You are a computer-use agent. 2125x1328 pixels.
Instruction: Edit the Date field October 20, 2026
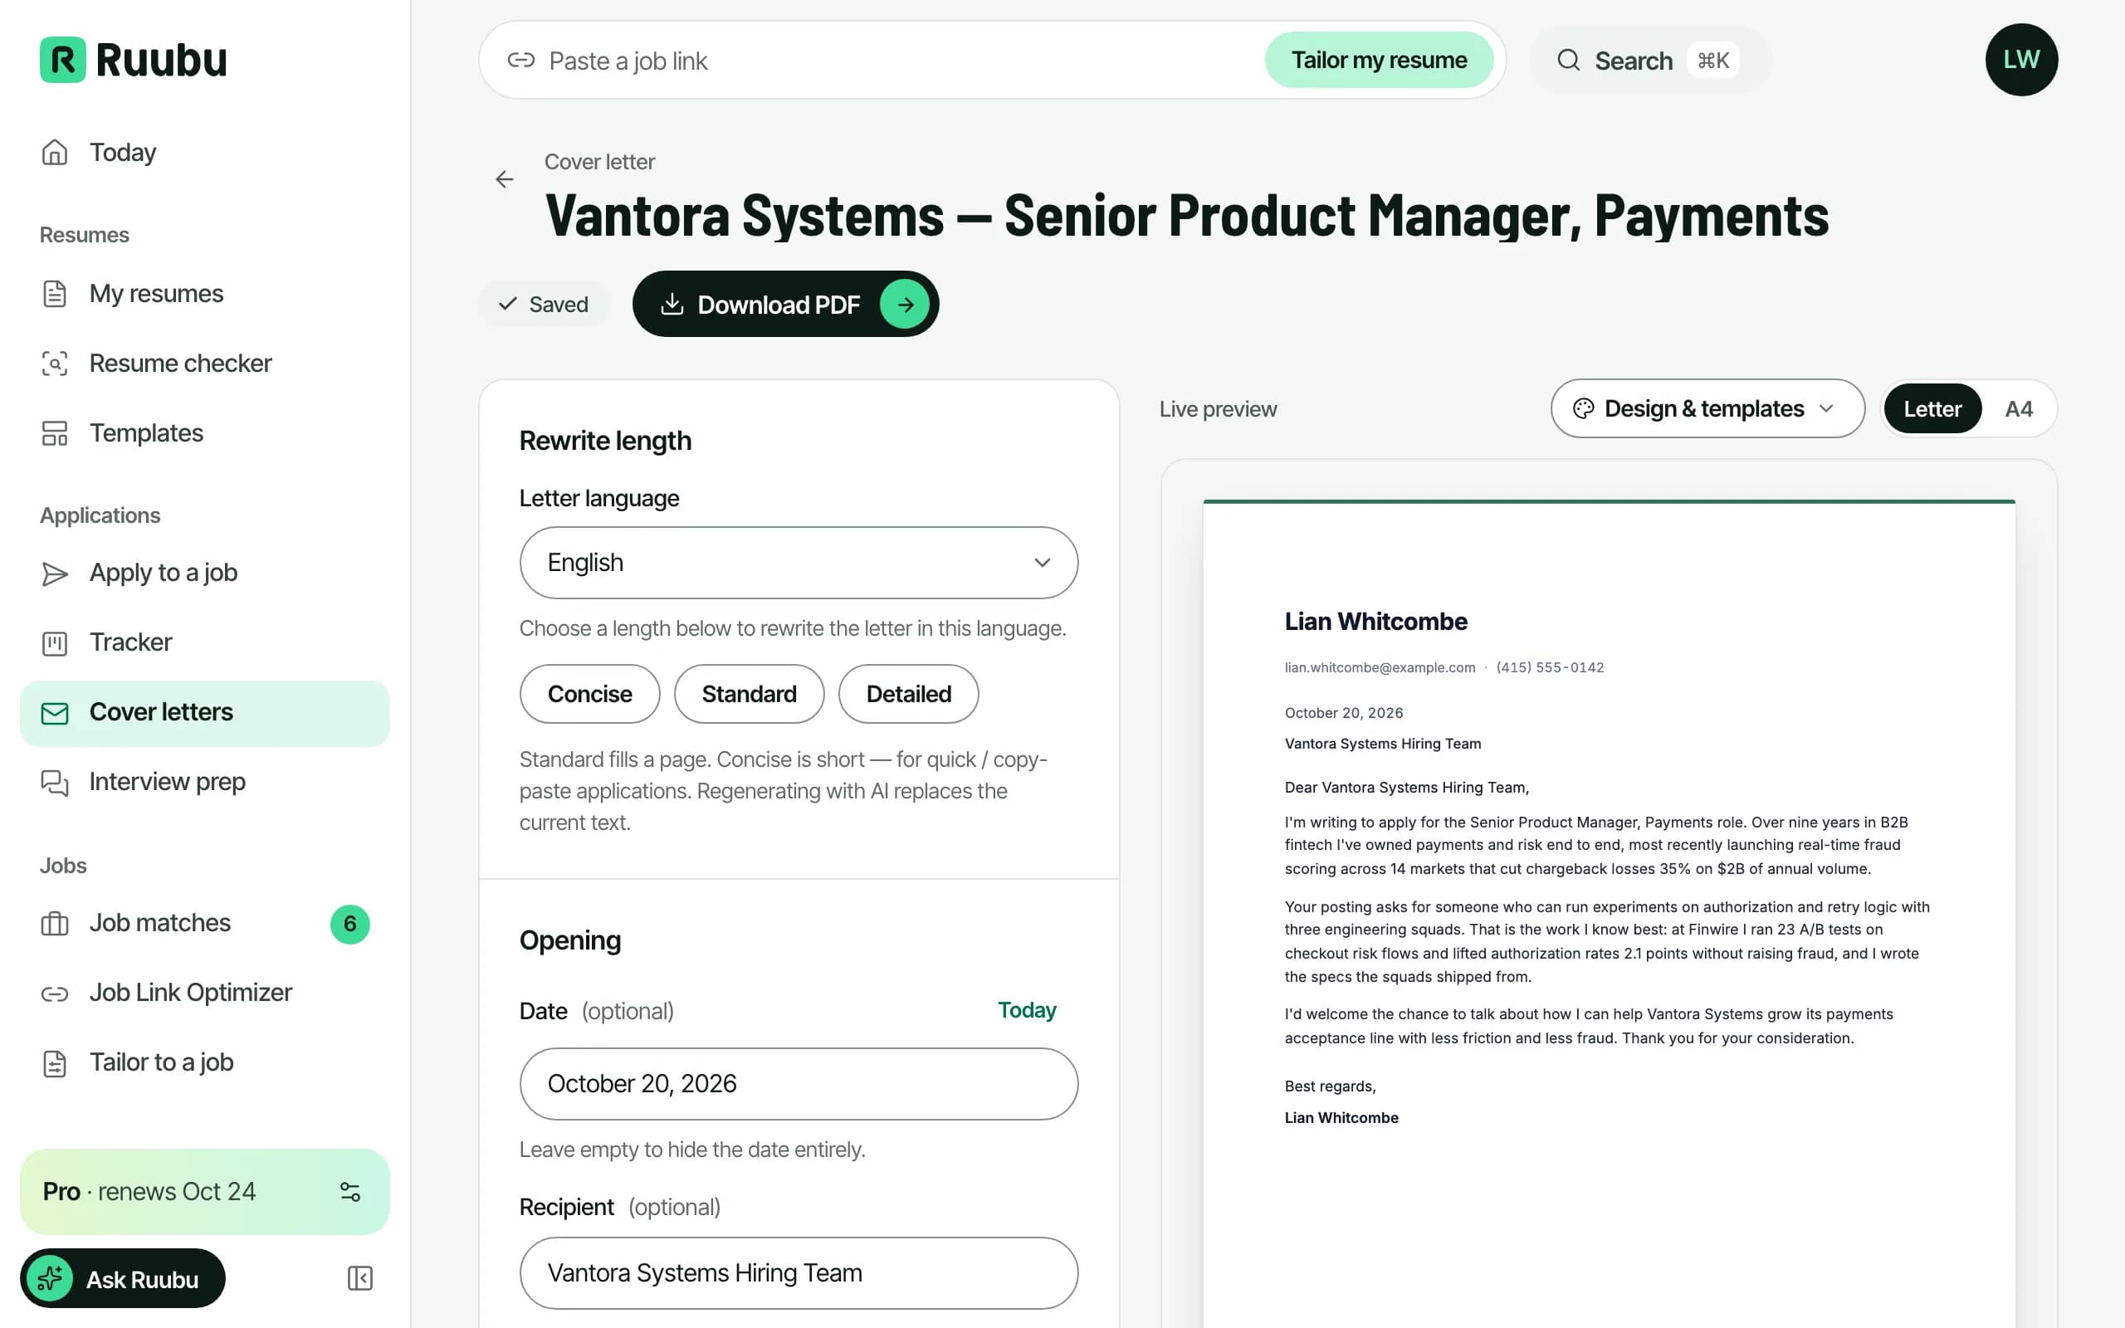click(x=799, y=1084)
